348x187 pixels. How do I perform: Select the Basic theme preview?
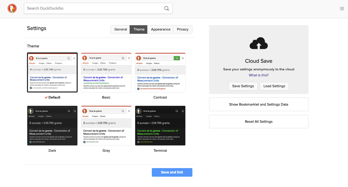[x=106, y=72]
